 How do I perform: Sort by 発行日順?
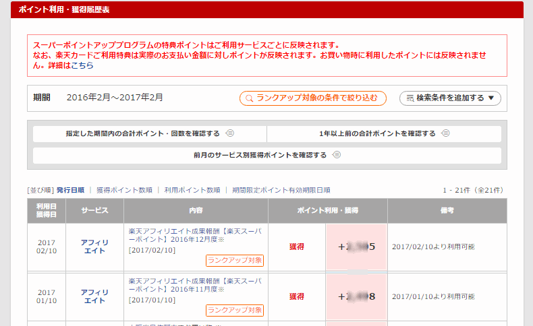point(70,190)
